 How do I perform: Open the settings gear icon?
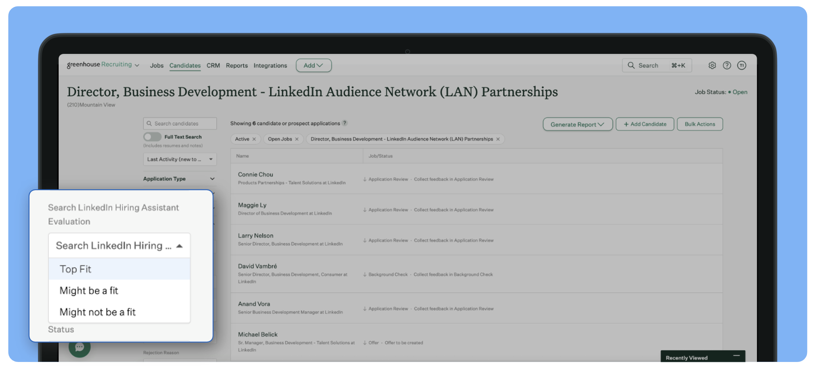[712, 65]
